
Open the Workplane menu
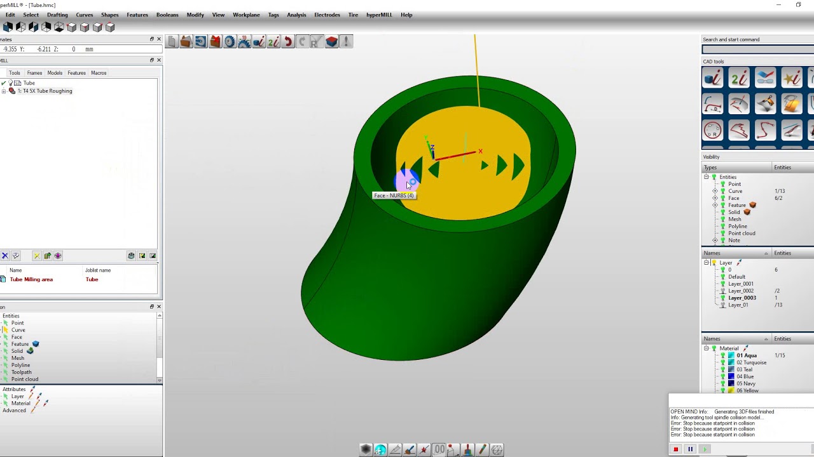(246, 15)
